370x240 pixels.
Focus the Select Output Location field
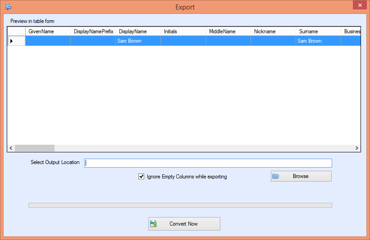point(208,163)
